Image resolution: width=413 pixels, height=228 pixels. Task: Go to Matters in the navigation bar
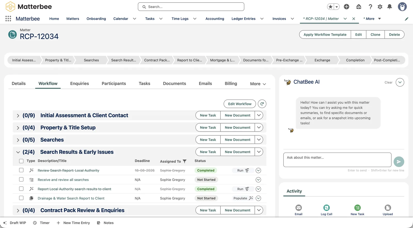pos(73,19)
